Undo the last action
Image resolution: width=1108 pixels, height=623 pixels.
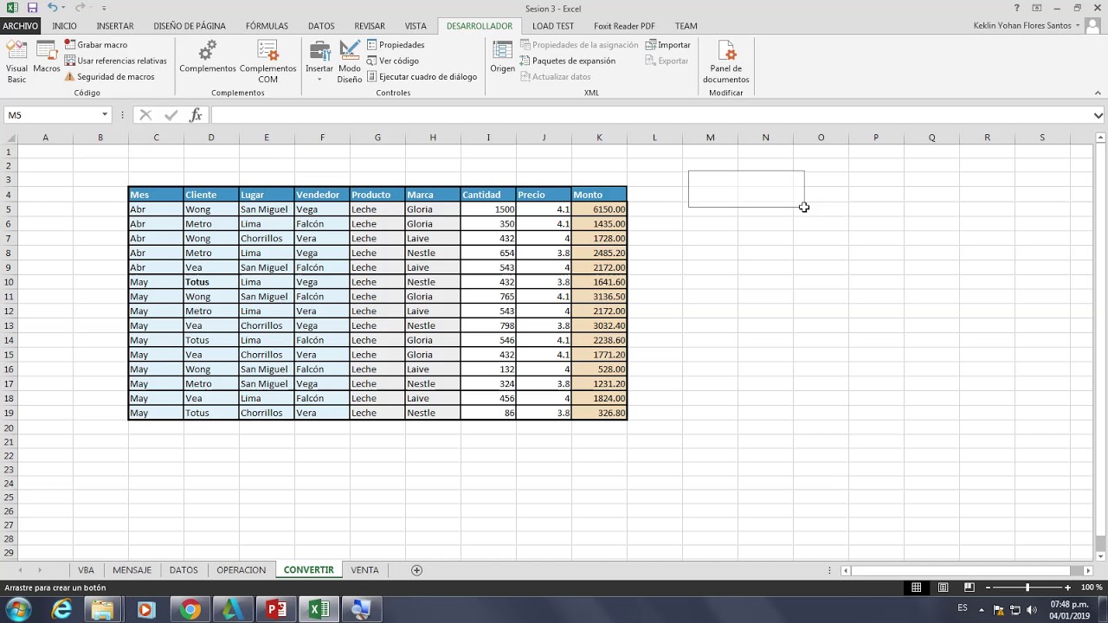53,8
